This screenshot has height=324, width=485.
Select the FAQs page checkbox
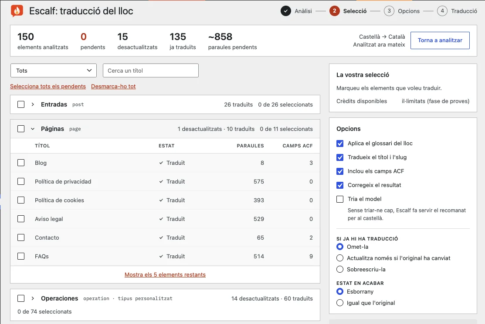21,257
